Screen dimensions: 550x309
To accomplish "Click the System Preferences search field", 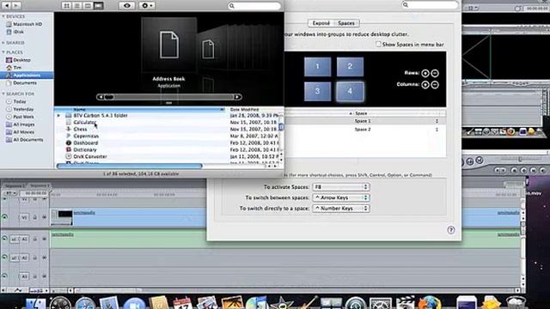I will [430, 5].
